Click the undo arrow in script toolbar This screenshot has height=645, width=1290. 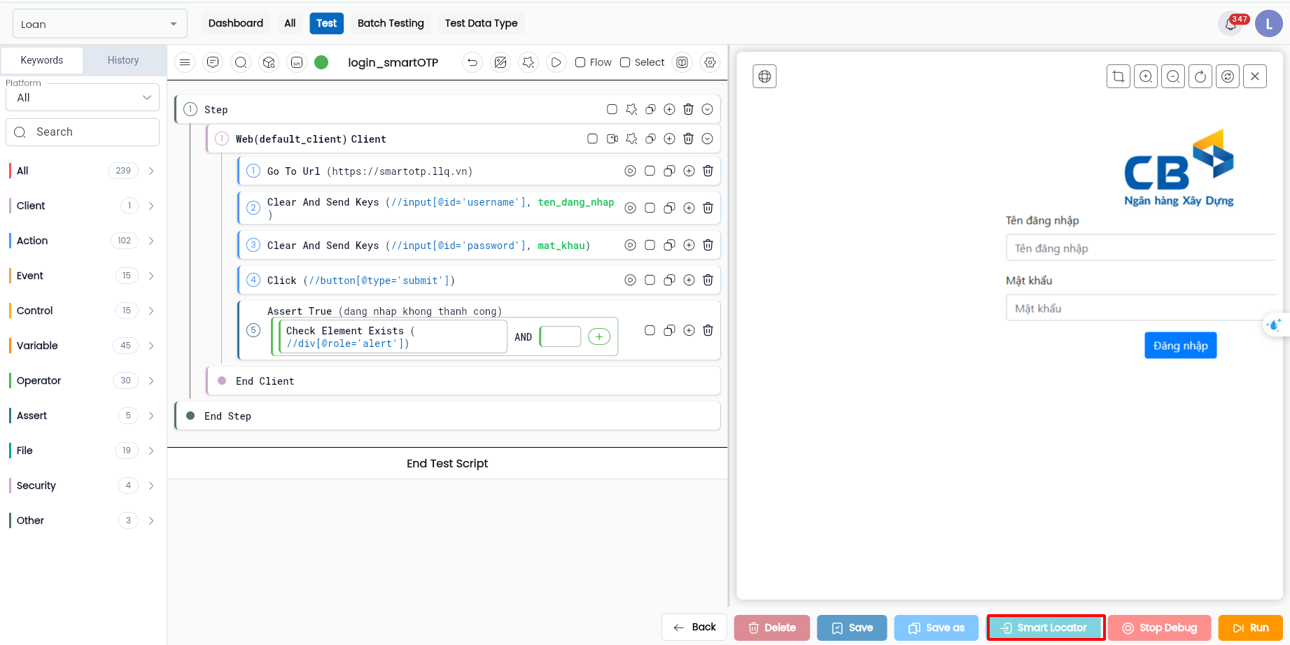tap(472, 62)
